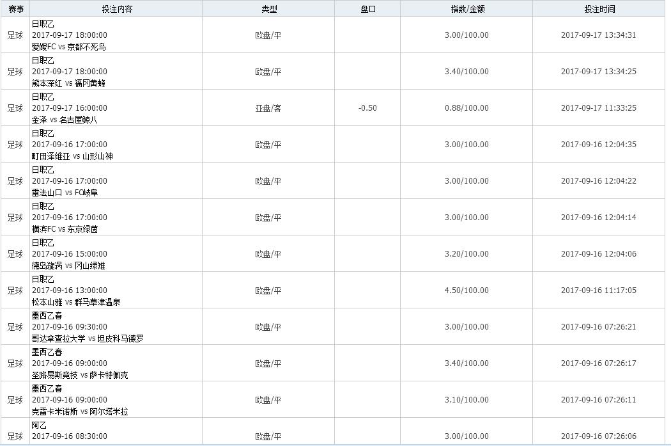
Task: Click match time 2017-09-17 16:00:00
Action: point(69,108)
